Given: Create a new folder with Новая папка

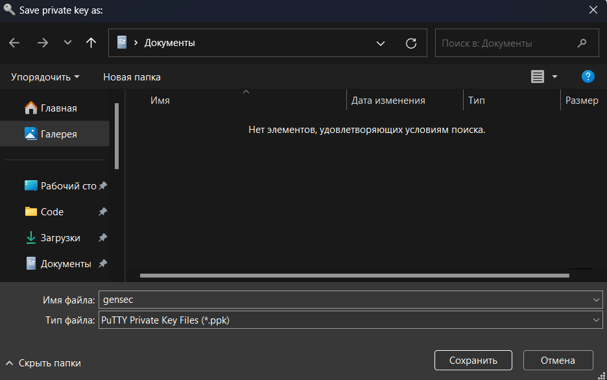Looking at the screenshot, I should click(132, 77).
